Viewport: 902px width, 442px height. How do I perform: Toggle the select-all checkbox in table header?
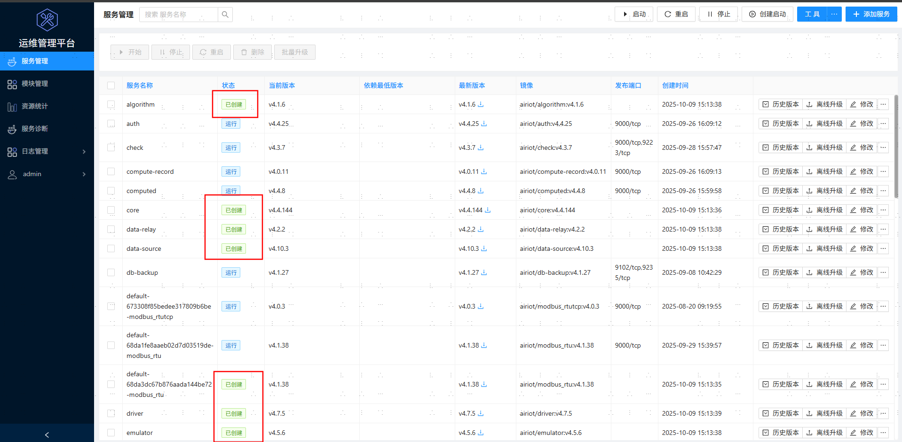(111, 85)
